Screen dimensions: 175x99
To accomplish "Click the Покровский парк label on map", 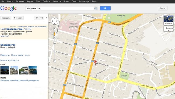I will tap(121, 16).
